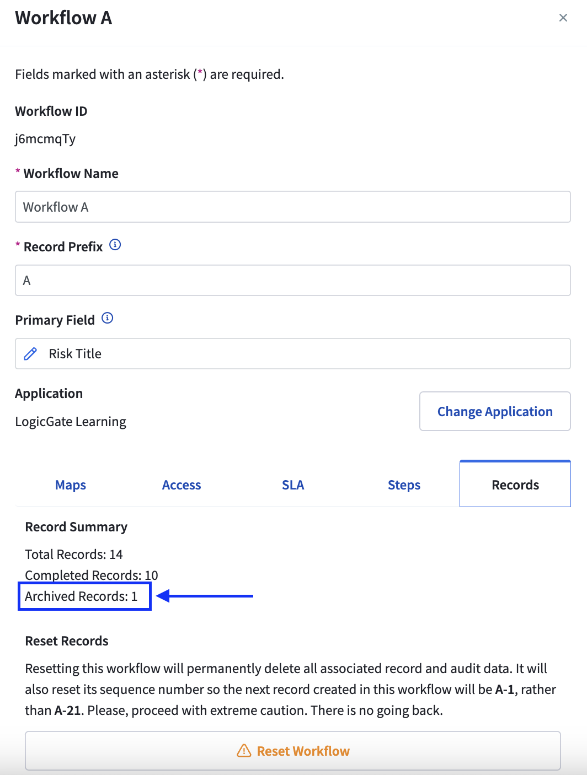Click the Total Records: 14 line

[74, 554]
